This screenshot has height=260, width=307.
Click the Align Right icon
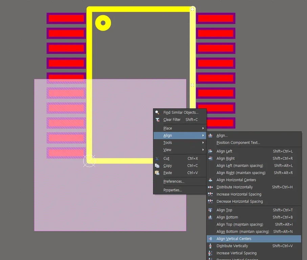pos(210,158)
